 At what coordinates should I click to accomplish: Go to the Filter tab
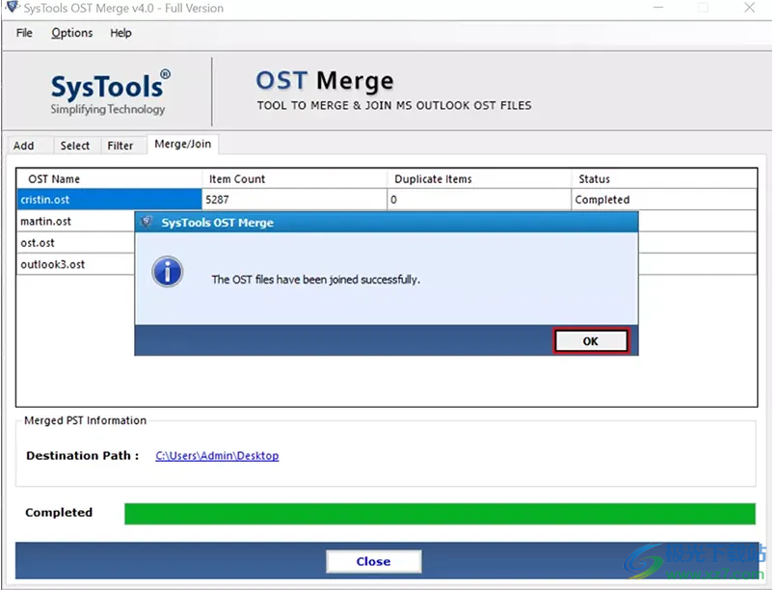click(x=121, y=146)
